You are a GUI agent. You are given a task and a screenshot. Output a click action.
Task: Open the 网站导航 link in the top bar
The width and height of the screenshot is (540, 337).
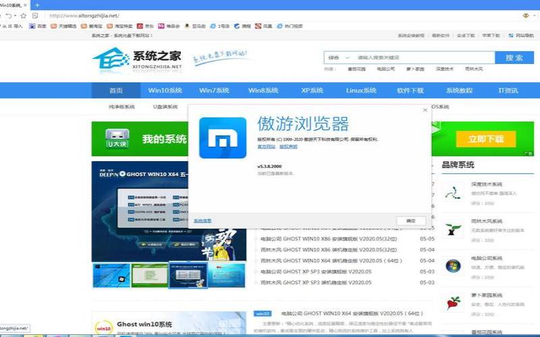point(521,36)
